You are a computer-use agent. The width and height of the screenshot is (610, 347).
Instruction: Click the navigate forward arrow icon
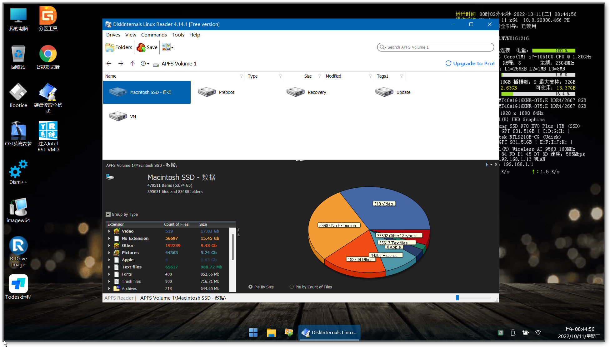[x=121, y=64]
